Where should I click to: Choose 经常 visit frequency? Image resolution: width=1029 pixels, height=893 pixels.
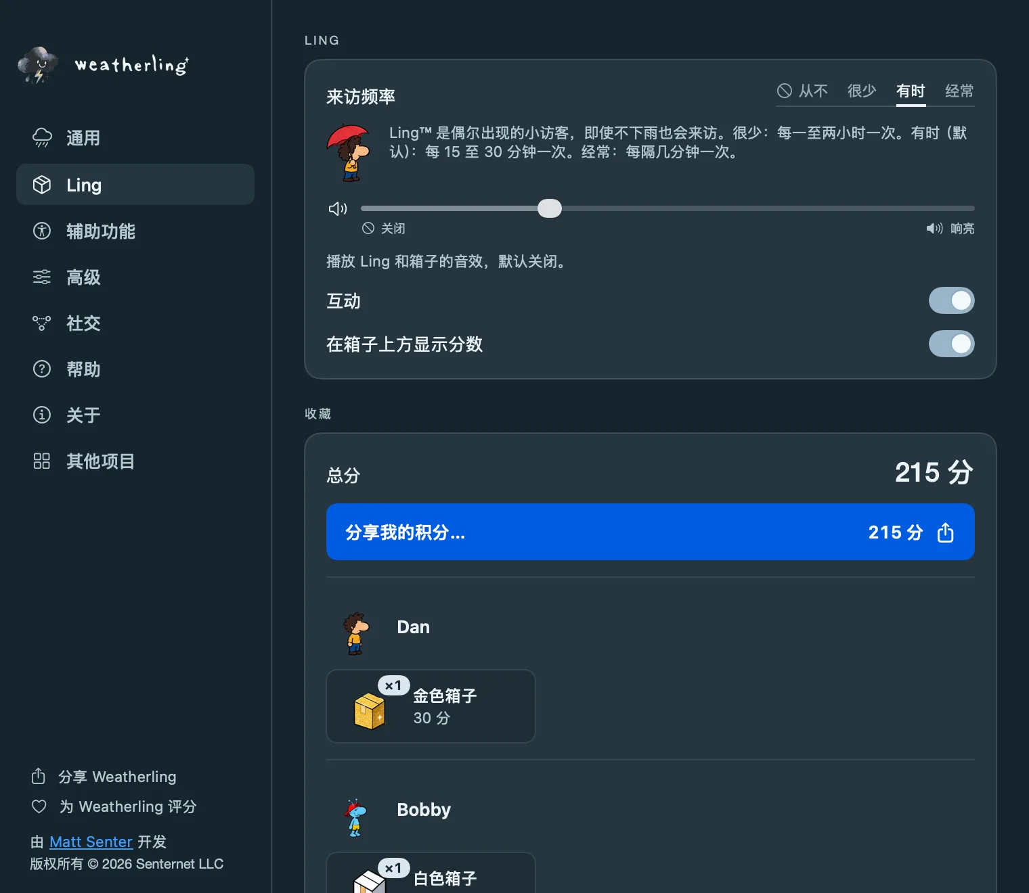tap(959, 91)
